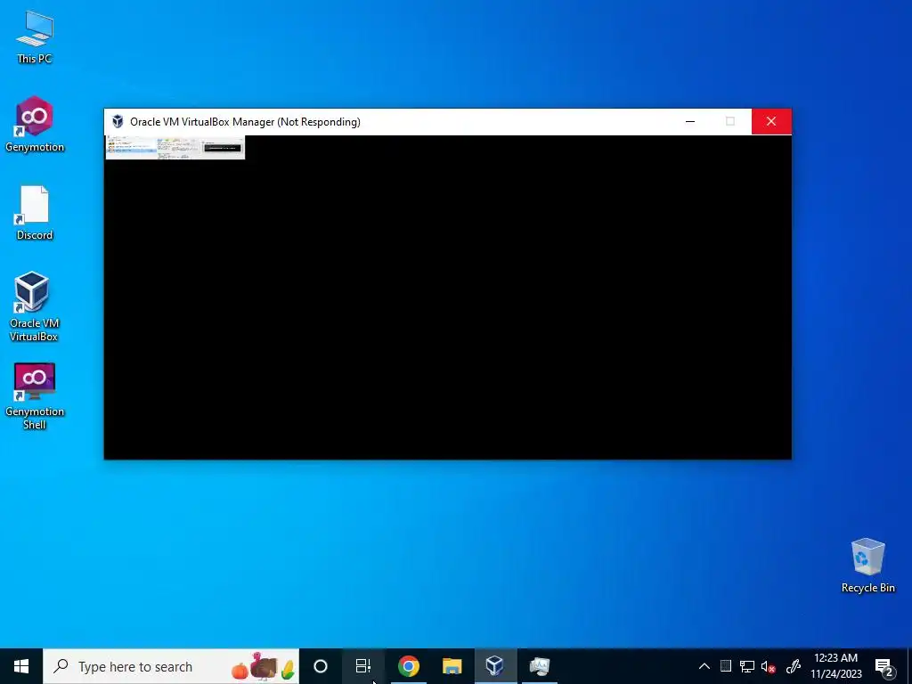
Task: Click the touch keyboard tray icon
Action: pos(725,666)
